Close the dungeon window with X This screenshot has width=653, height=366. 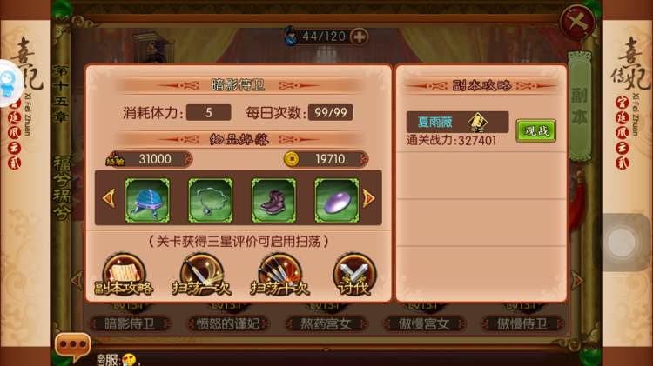[577, 22]
